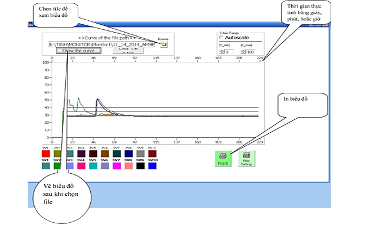The height and width of the screenshot is (225, 383).
Task: Click the gray PV9 color swatch
Action: [x=140, y=154]
